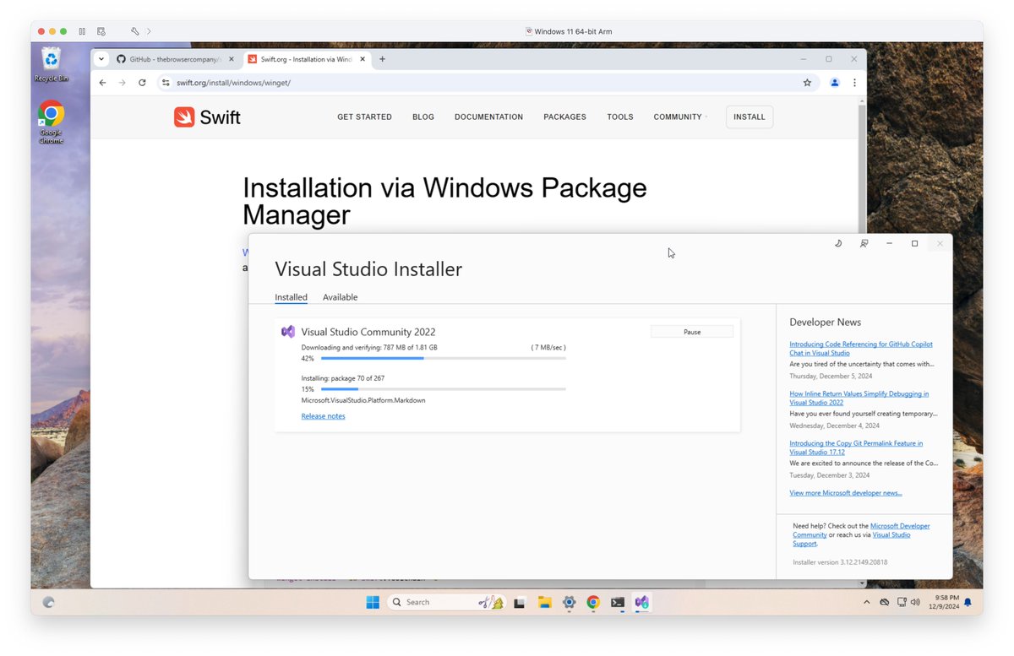Switch to the Available tab
Screen dimensions: 1014x656
click(340, 297)
